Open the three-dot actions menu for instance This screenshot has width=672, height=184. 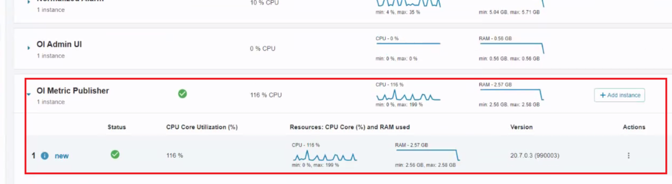pos(628,156)
